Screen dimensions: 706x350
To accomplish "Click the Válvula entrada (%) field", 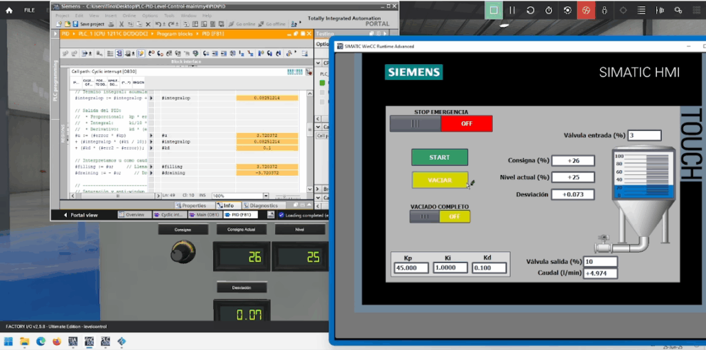I will [x=645, y=135].
